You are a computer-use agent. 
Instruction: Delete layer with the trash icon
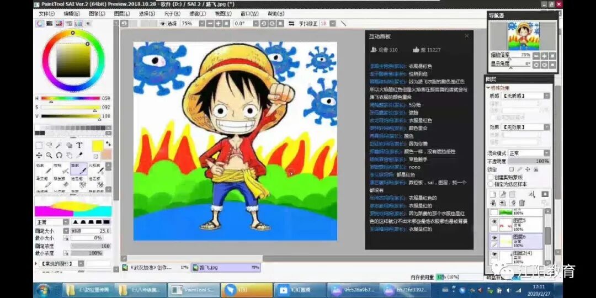tap(522, 203)
